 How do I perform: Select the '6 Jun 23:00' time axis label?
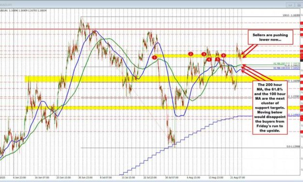coord(19,178)
